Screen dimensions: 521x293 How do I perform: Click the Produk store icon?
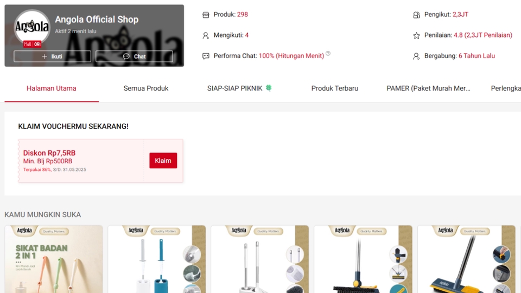[206, 15]
